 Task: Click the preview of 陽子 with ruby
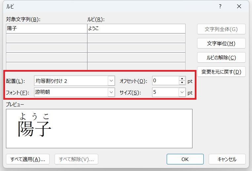point(34,125)
